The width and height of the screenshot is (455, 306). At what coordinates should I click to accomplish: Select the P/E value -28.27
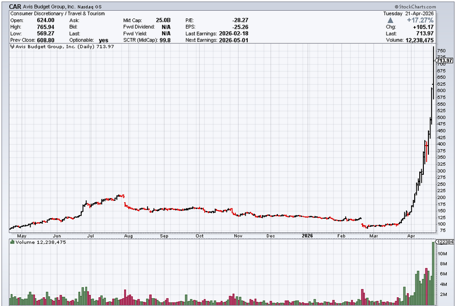[241, 20]
